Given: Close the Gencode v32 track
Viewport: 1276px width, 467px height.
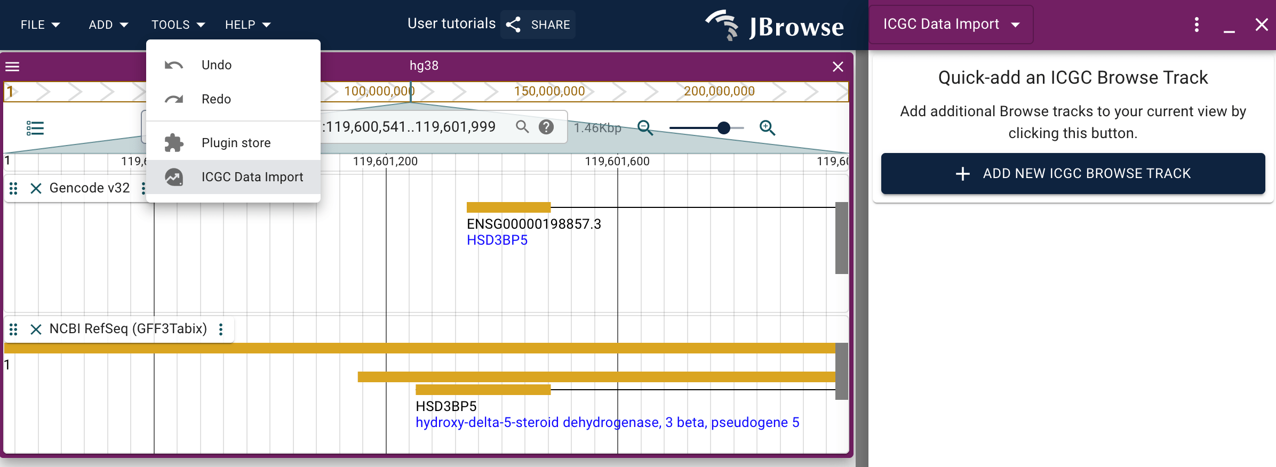Looking at the screenshot, I should pos(36,188).
